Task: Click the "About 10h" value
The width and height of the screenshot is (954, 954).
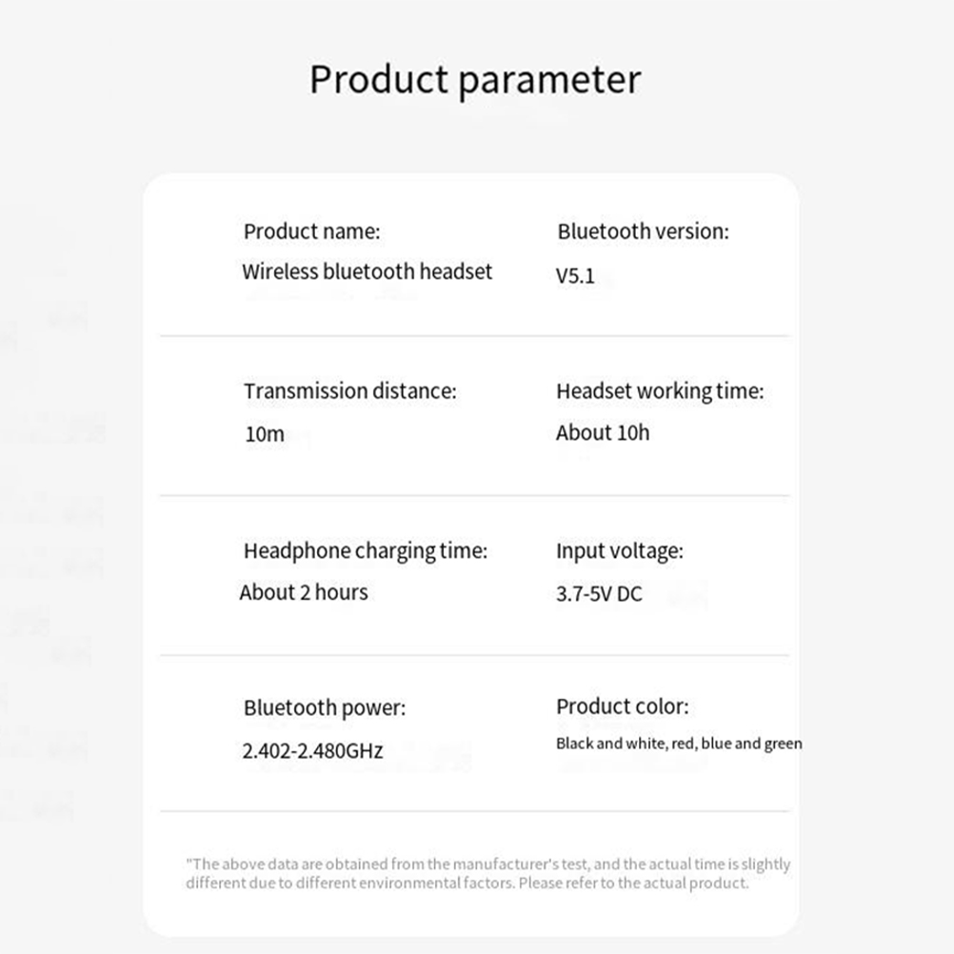Action: click(603, 432)
